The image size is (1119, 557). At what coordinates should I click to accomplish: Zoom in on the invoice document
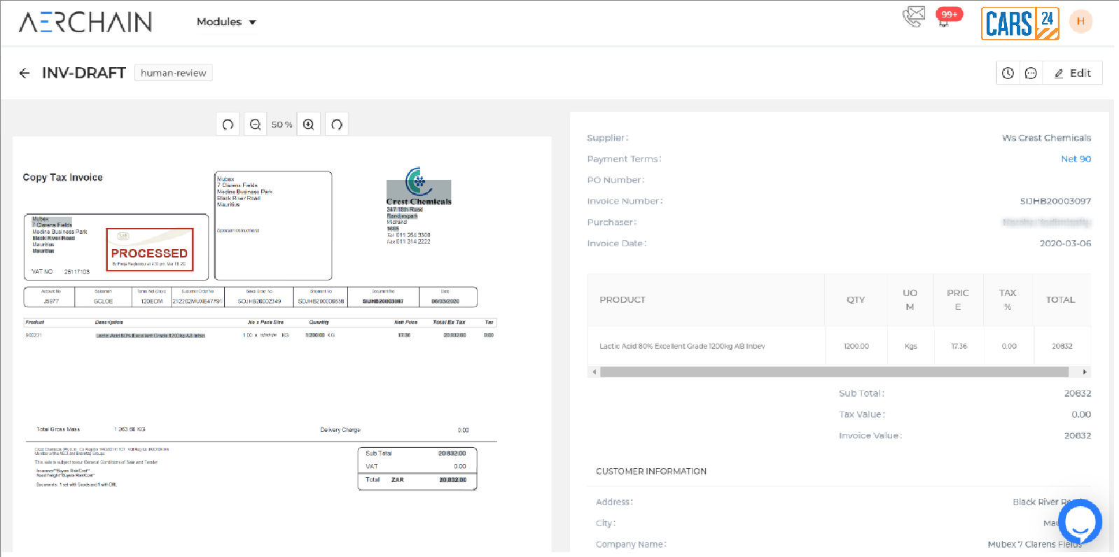click(x=309, y=125)
